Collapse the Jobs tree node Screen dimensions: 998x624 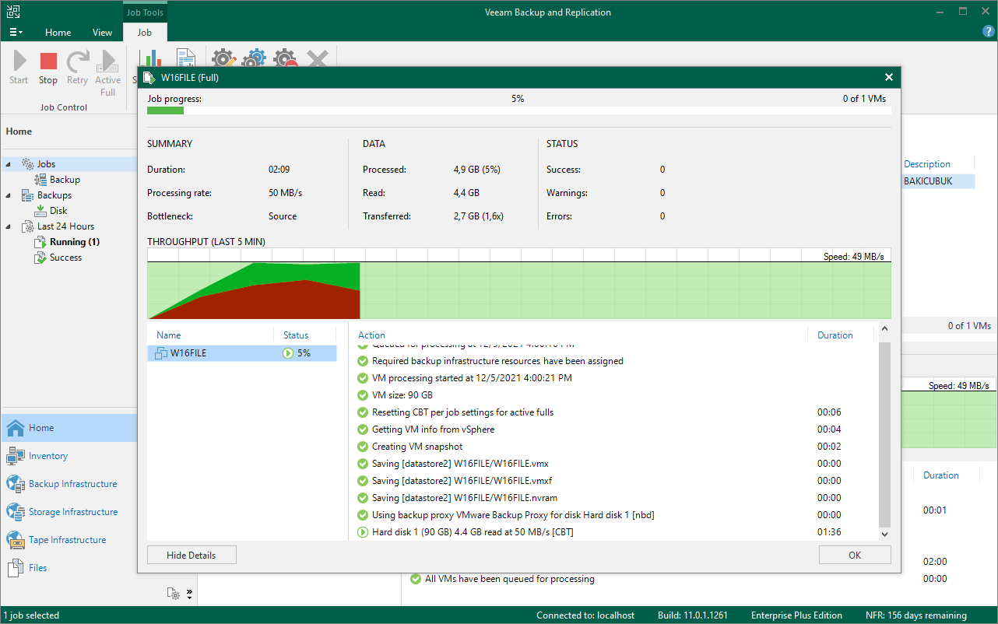9,164
